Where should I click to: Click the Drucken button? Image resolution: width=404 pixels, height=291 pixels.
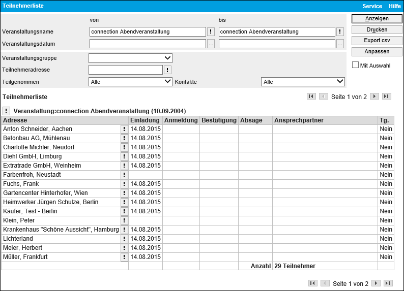click(377, 30)
